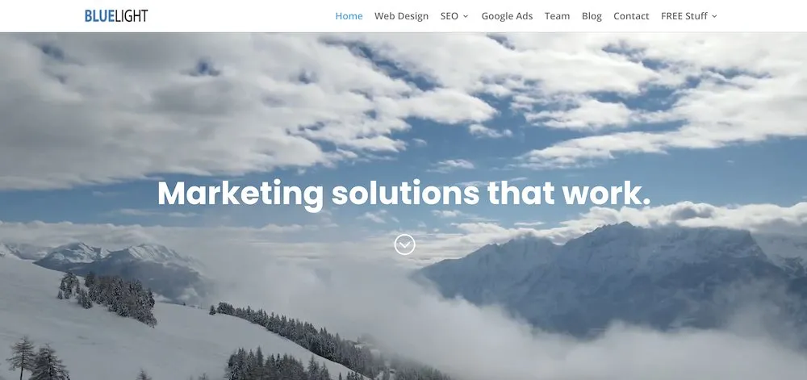Click the circled down-arrow scroll icon
The height and width of the screenshot is (380, 807).
tap(404, 244)
